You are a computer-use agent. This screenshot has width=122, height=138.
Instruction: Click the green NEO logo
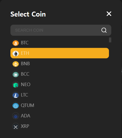[x=16, y=85]
